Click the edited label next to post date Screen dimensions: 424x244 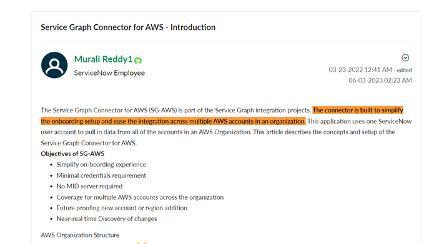click(404, 71)
